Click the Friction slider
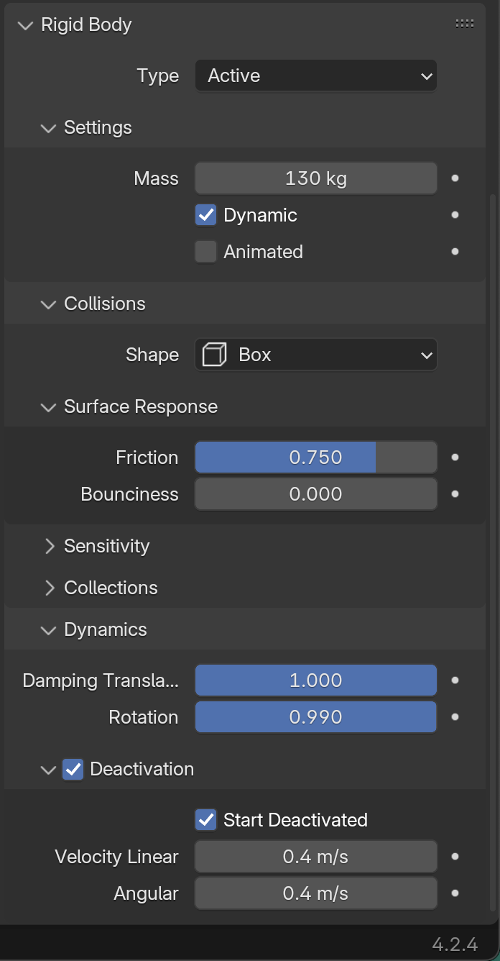The width and height of the screenshot is (500, 961). [316, 457]
